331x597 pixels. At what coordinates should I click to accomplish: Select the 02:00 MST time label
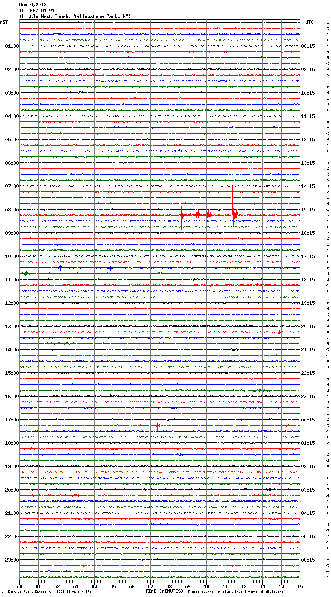pyautogui.click(x=12, y=70)
